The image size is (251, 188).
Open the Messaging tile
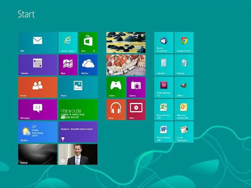coord(38,109)
